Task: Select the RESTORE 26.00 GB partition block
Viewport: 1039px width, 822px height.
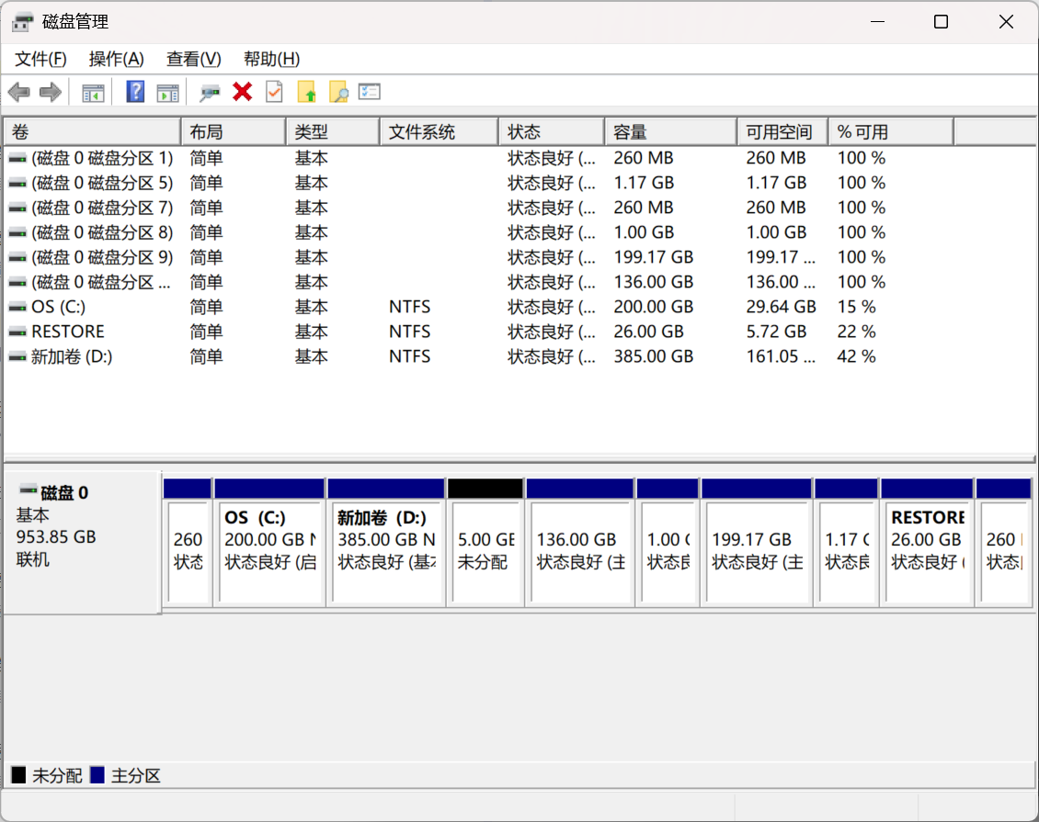Action: pos(927,542)
